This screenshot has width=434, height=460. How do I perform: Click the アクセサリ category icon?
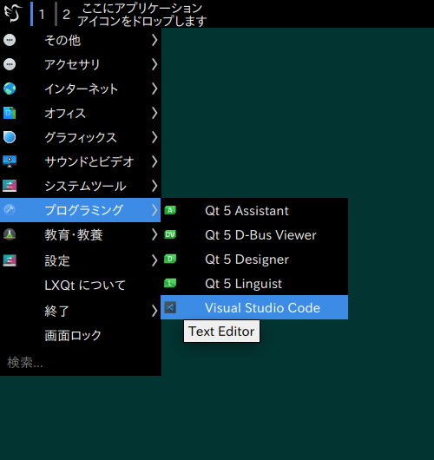pos(10,64)
